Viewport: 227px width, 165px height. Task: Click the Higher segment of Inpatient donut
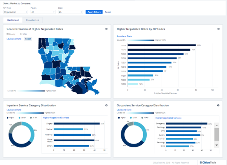(x=18, y=145)
